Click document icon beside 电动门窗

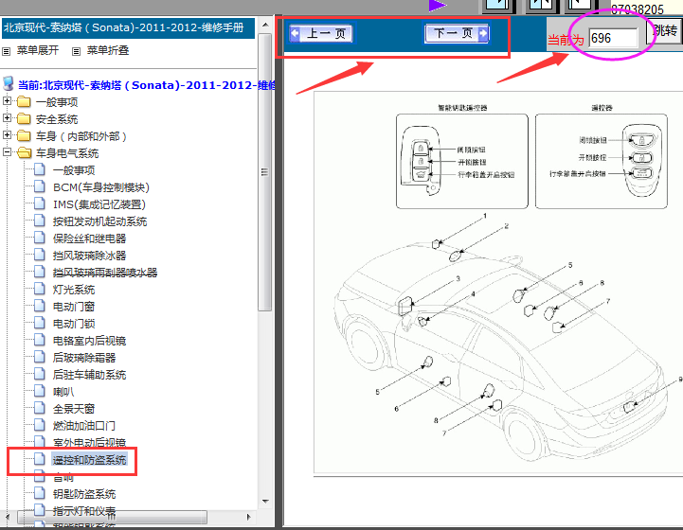click(40, 306)
